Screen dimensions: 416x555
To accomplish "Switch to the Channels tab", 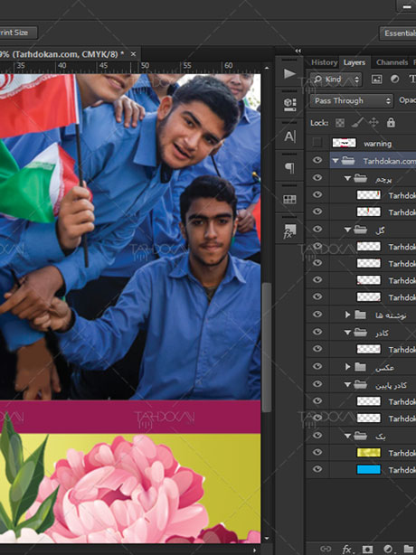I will [392, 62].
